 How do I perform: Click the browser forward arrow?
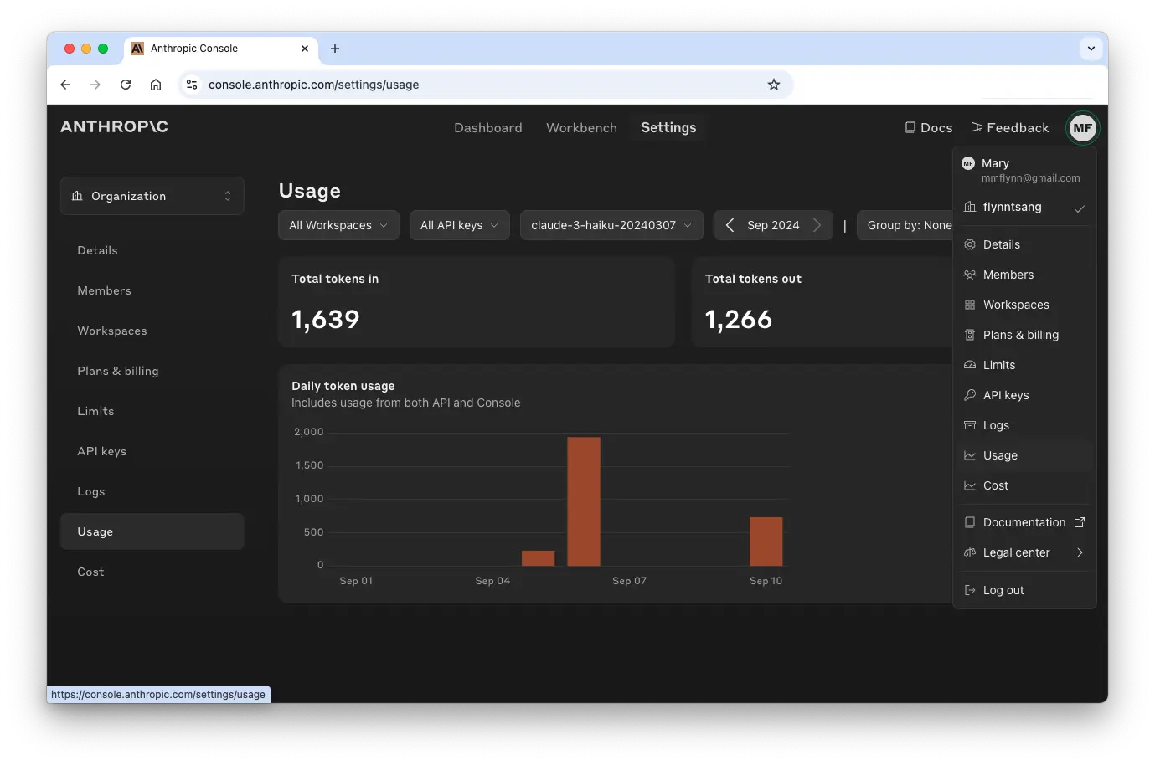click(95, 85)
